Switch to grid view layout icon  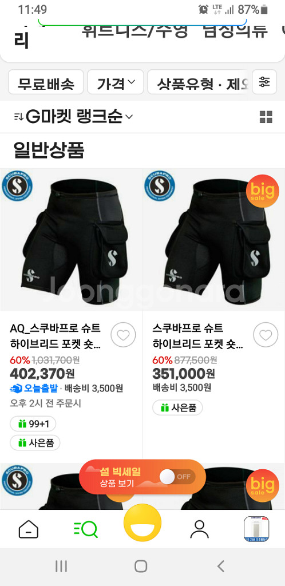266,117
